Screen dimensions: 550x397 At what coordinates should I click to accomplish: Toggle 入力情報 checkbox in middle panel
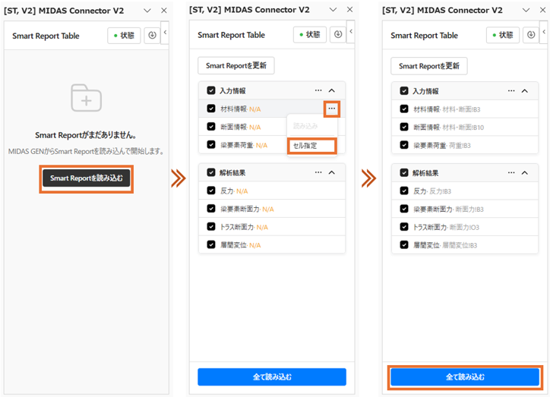click(211, 90)
